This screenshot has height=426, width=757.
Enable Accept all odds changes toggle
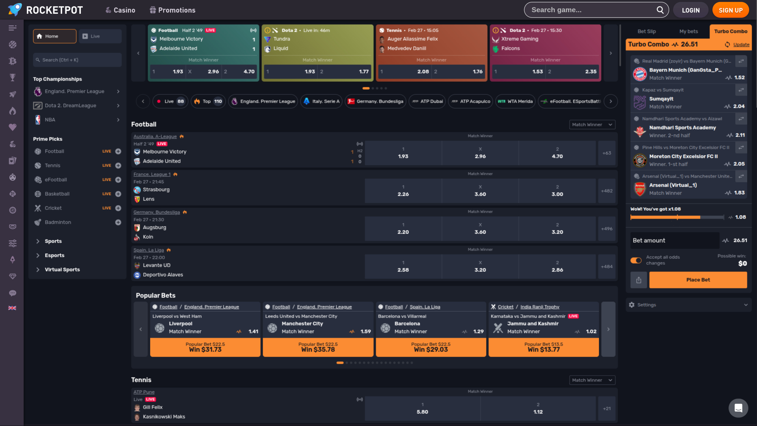click(636, 260)
